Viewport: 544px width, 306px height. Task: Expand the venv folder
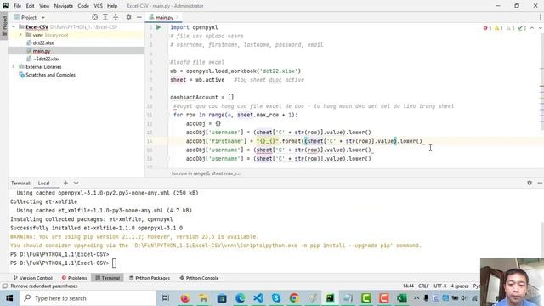pos(20,35)
